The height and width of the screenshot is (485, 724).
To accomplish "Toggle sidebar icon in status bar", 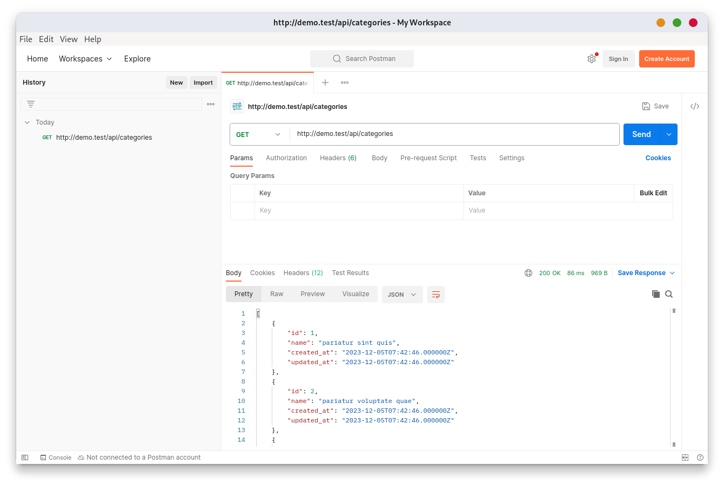I will 25,457.
